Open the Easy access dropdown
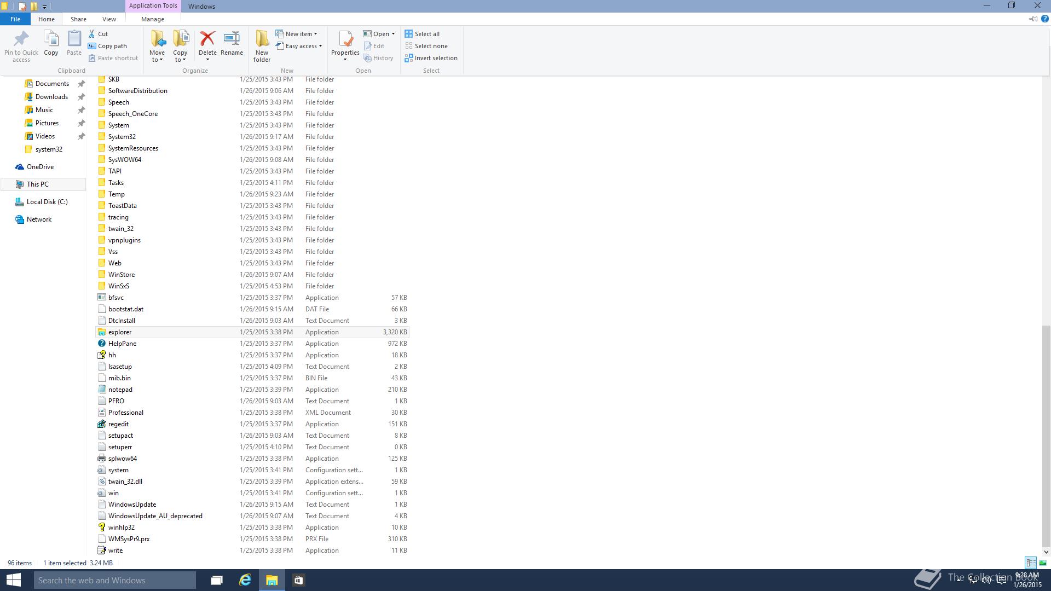The height and width of the screenshot is (591, 1051). click(x=320, y=46)
